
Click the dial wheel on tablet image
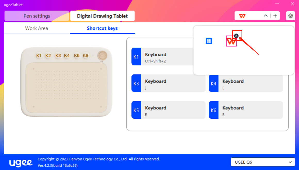click(x=102, y=55)
